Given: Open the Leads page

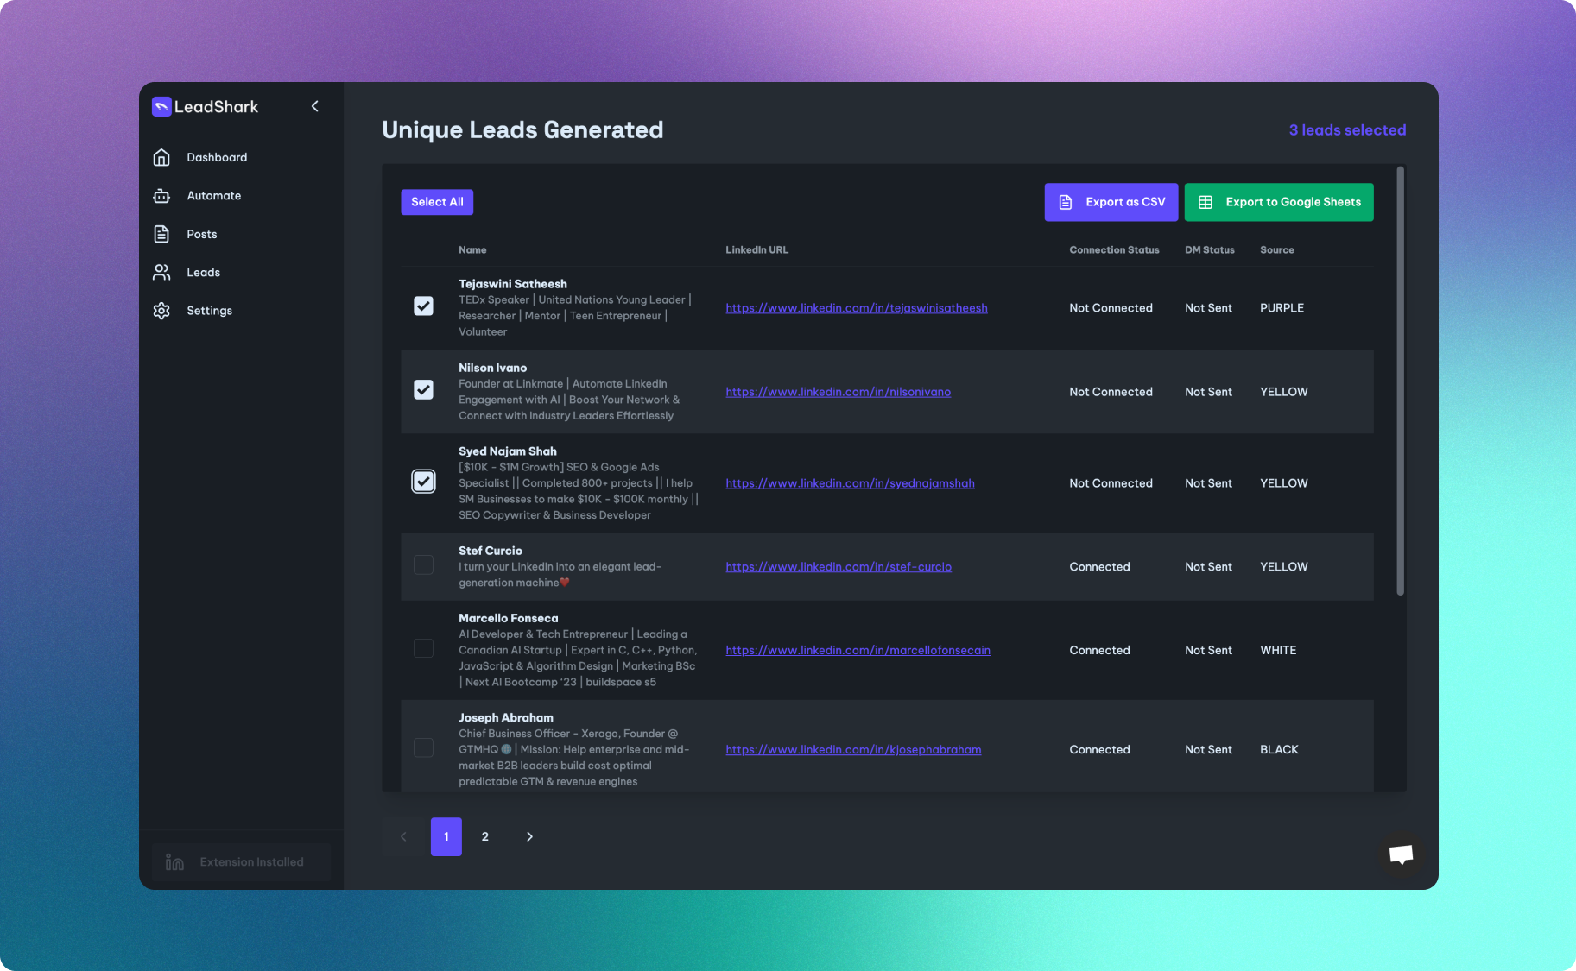Looking at the screenshot, I should pos(204,272).
